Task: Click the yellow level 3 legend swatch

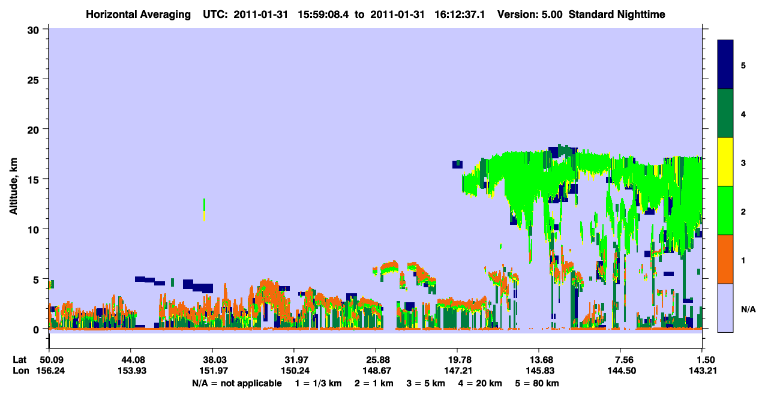Action: coord(725,162)
